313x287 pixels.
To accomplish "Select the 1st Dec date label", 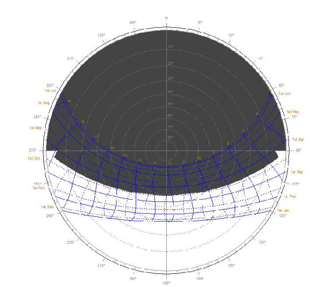I will click(48, 206).
